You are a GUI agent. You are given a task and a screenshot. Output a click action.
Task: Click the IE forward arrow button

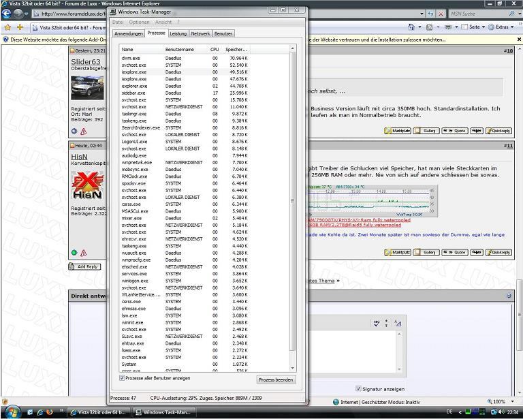(18, 14)
